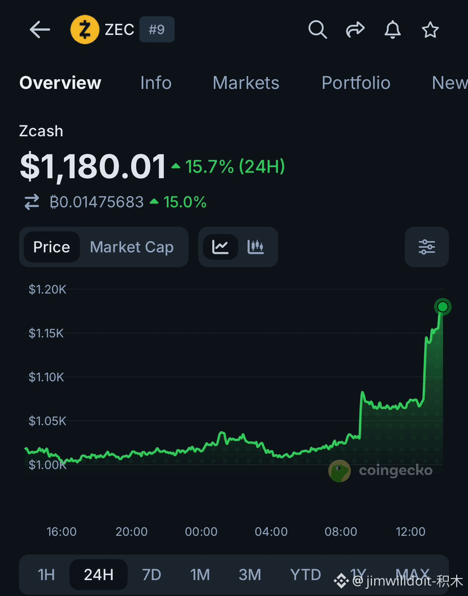Switch to the Markets tab

(x=246, y=83)
